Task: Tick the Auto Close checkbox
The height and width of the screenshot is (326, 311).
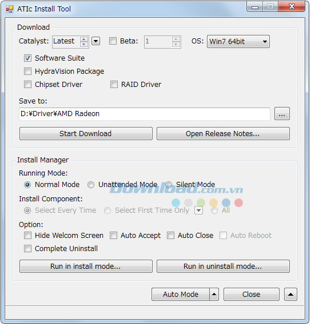Action: pyautogui.click(x=171, y=236)
